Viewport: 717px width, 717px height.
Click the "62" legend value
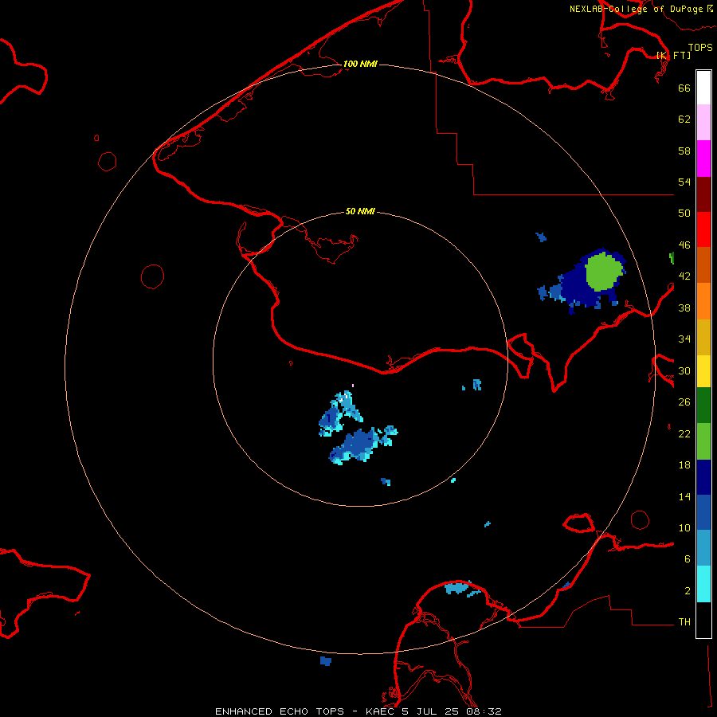[684, 119]
